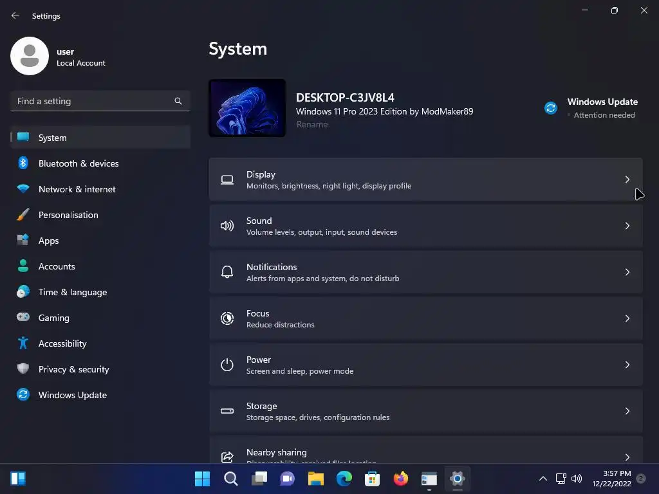Open the Widgets button at taskbar left
This screenshot has height=494, width=659.
coord(18,479)
